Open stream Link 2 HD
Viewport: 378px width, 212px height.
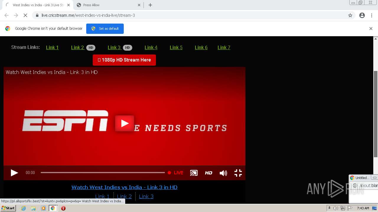coord(83,47)
